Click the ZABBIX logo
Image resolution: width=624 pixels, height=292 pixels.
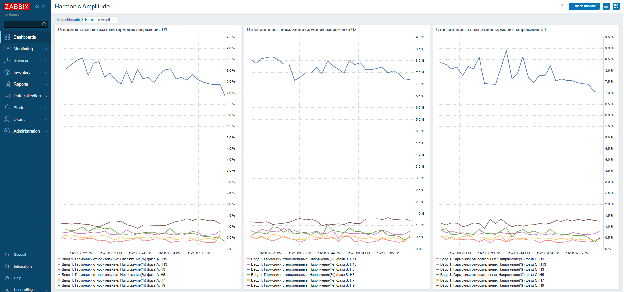click(x=17, y=7)
